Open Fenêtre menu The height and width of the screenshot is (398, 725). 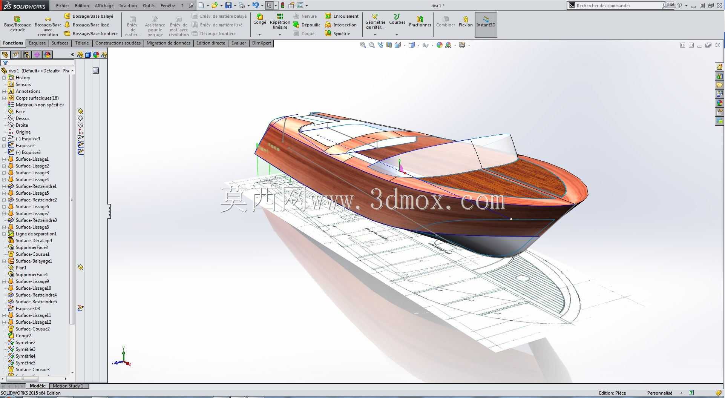[x=168, y=6]
